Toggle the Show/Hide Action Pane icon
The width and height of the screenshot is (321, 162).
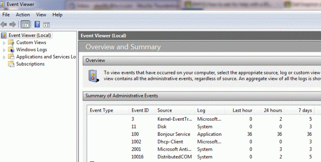point(46,25)
